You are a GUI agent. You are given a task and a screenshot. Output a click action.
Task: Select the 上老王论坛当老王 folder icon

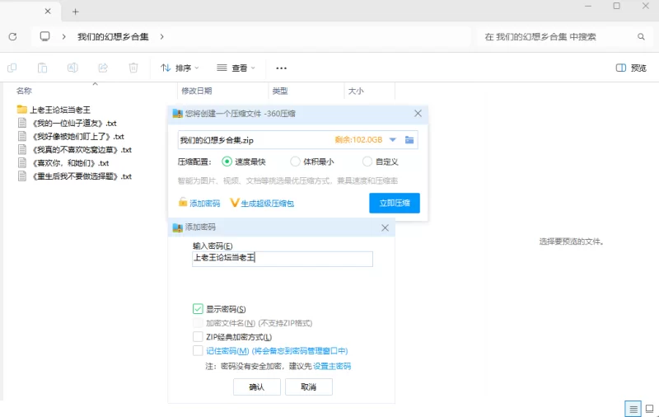(22, 110)
